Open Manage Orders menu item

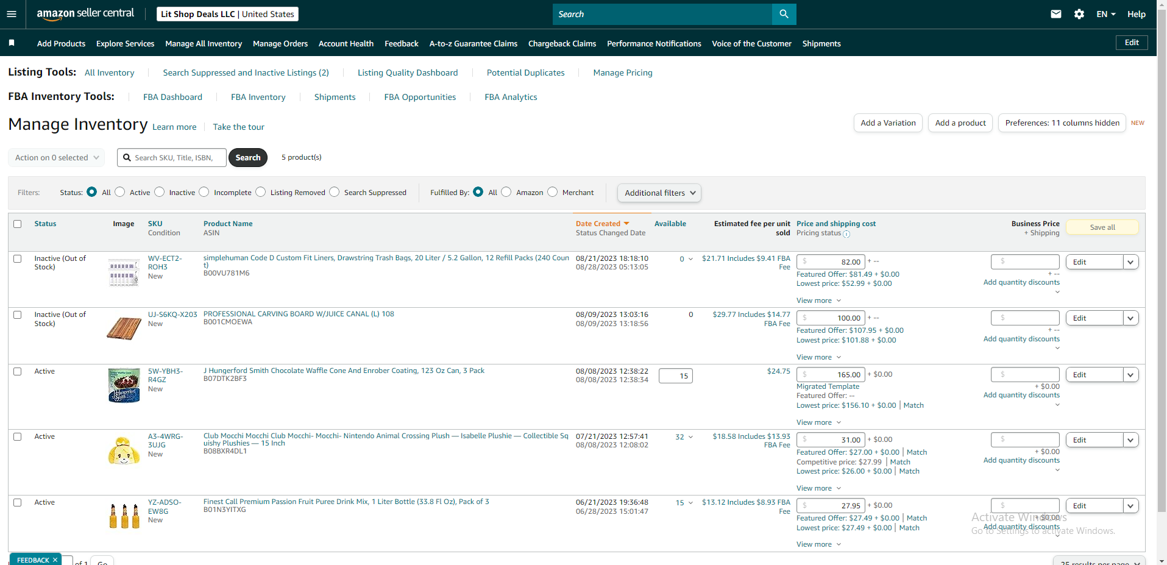pos(280,43)
